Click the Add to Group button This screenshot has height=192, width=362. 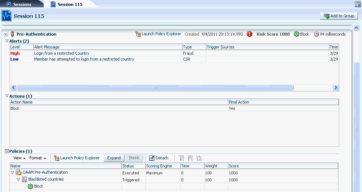[x=339, y=16]
